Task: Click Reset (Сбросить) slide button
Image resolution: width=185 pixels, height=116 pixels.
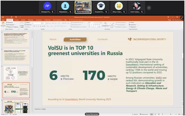Action: pos(28,25)
